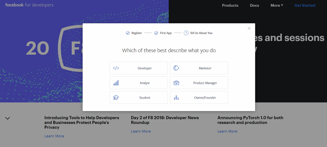The width and height of the screenshot is (327, 147).
Task: Open the Docs page from header
Action: pos(255,5)
